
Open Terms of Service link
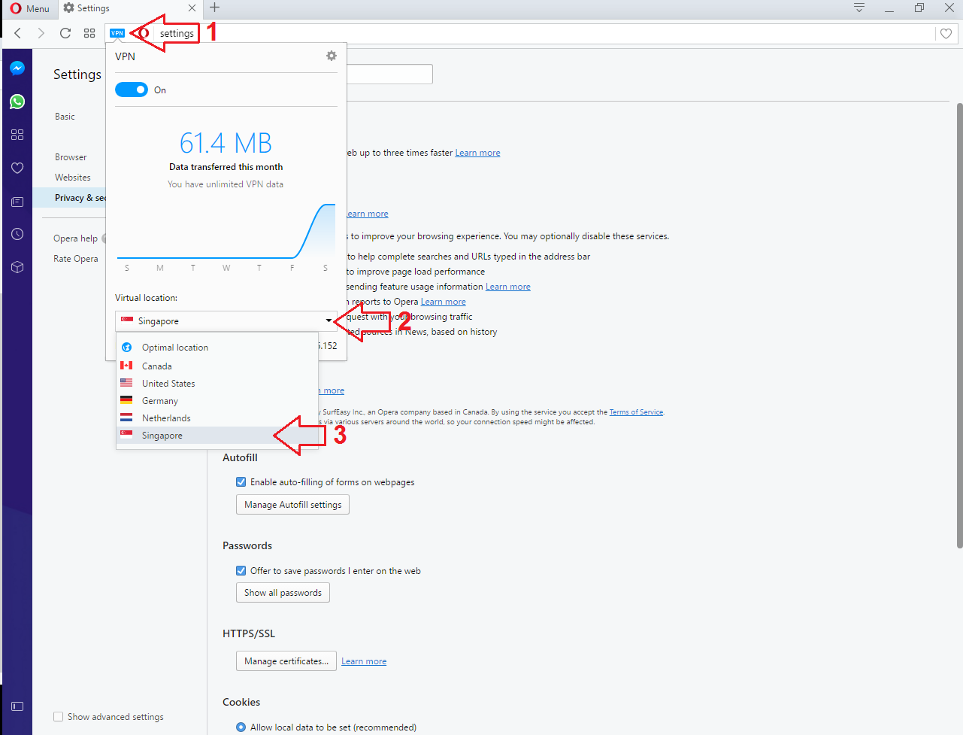(636, 412)
